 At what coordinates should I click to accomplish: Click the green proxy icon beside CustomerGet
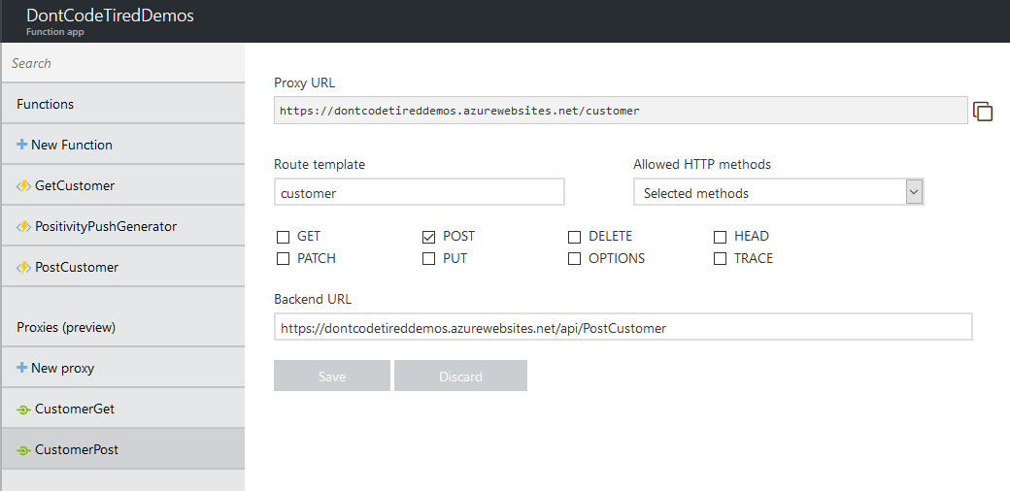(23, 409)
